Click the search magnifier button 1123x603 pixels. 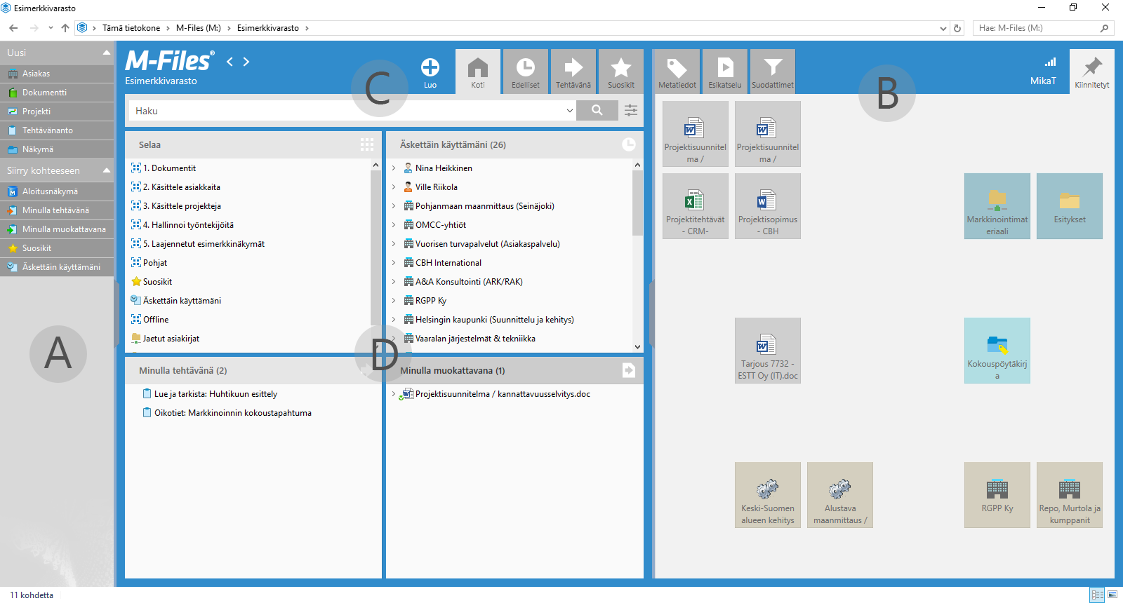point(597,110)
